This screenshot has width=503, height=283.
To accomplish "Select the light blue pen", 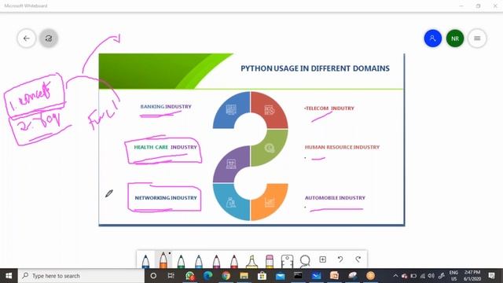I will [x=199, y=261].
